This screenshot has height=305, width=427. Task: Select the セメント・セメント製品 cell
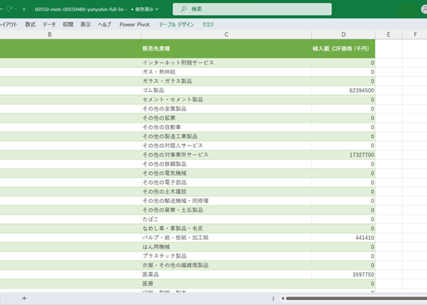pos(226,100)
